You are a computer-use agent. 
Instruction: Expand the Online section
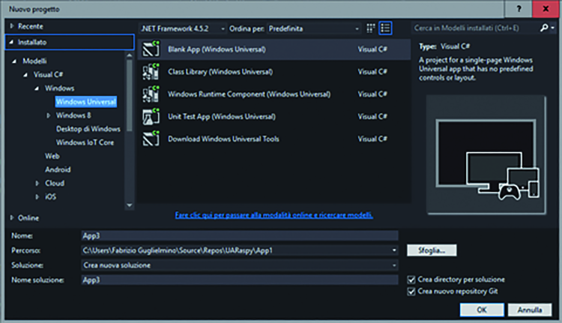pos(12,217)
